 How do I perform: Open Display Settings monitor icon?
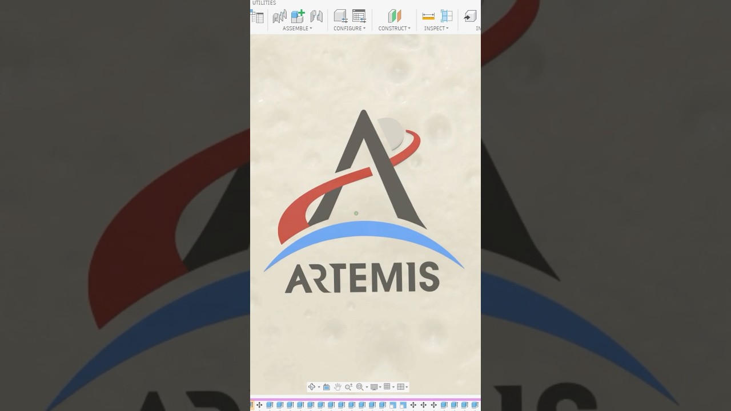[374, 387]
